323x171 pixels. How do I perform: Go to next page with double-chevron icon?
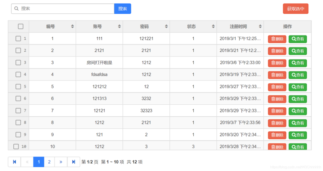point(61,162)
